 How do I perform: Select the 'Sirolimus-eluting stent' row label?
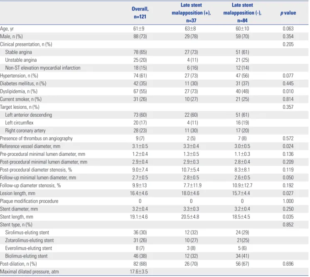pos(27,233)
